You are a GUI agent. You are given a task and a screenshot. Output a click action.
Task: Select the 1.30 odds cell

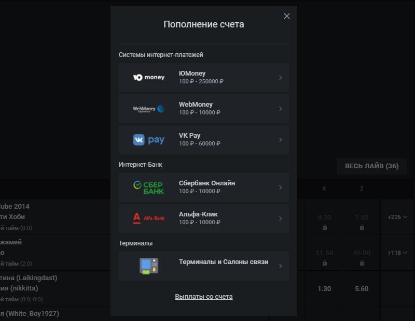(x=324, y=288)
